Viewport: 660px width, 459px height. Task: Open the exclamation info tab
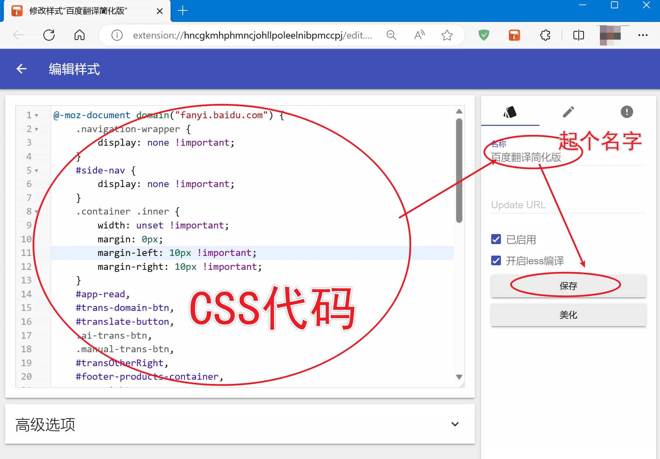(x=626, y=112)
